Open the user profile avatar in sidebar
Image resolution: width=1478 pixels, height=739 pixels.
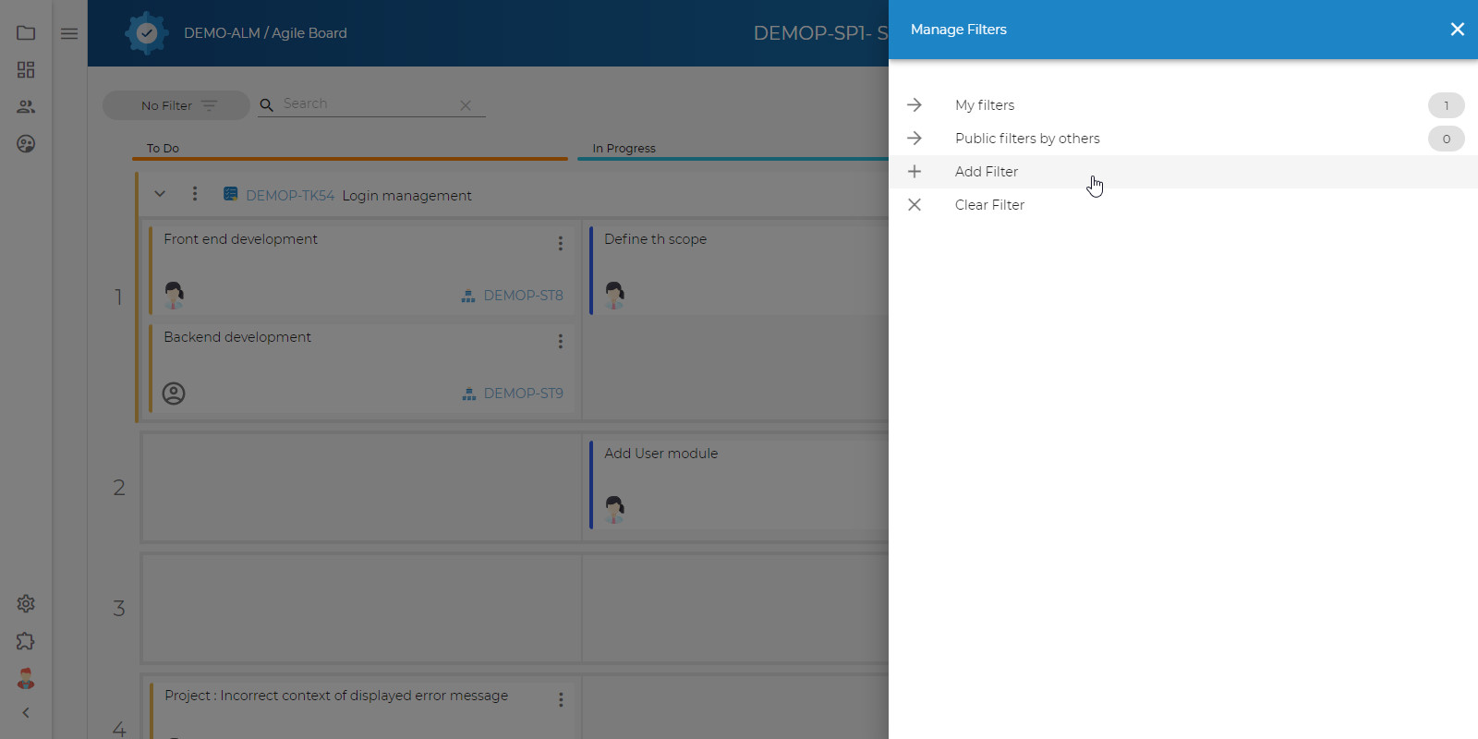pos(26,679)
